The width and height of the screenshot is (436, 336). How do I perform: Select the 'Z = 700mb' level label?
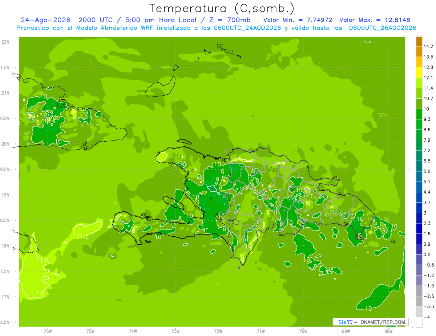click(x=228, y=20)
